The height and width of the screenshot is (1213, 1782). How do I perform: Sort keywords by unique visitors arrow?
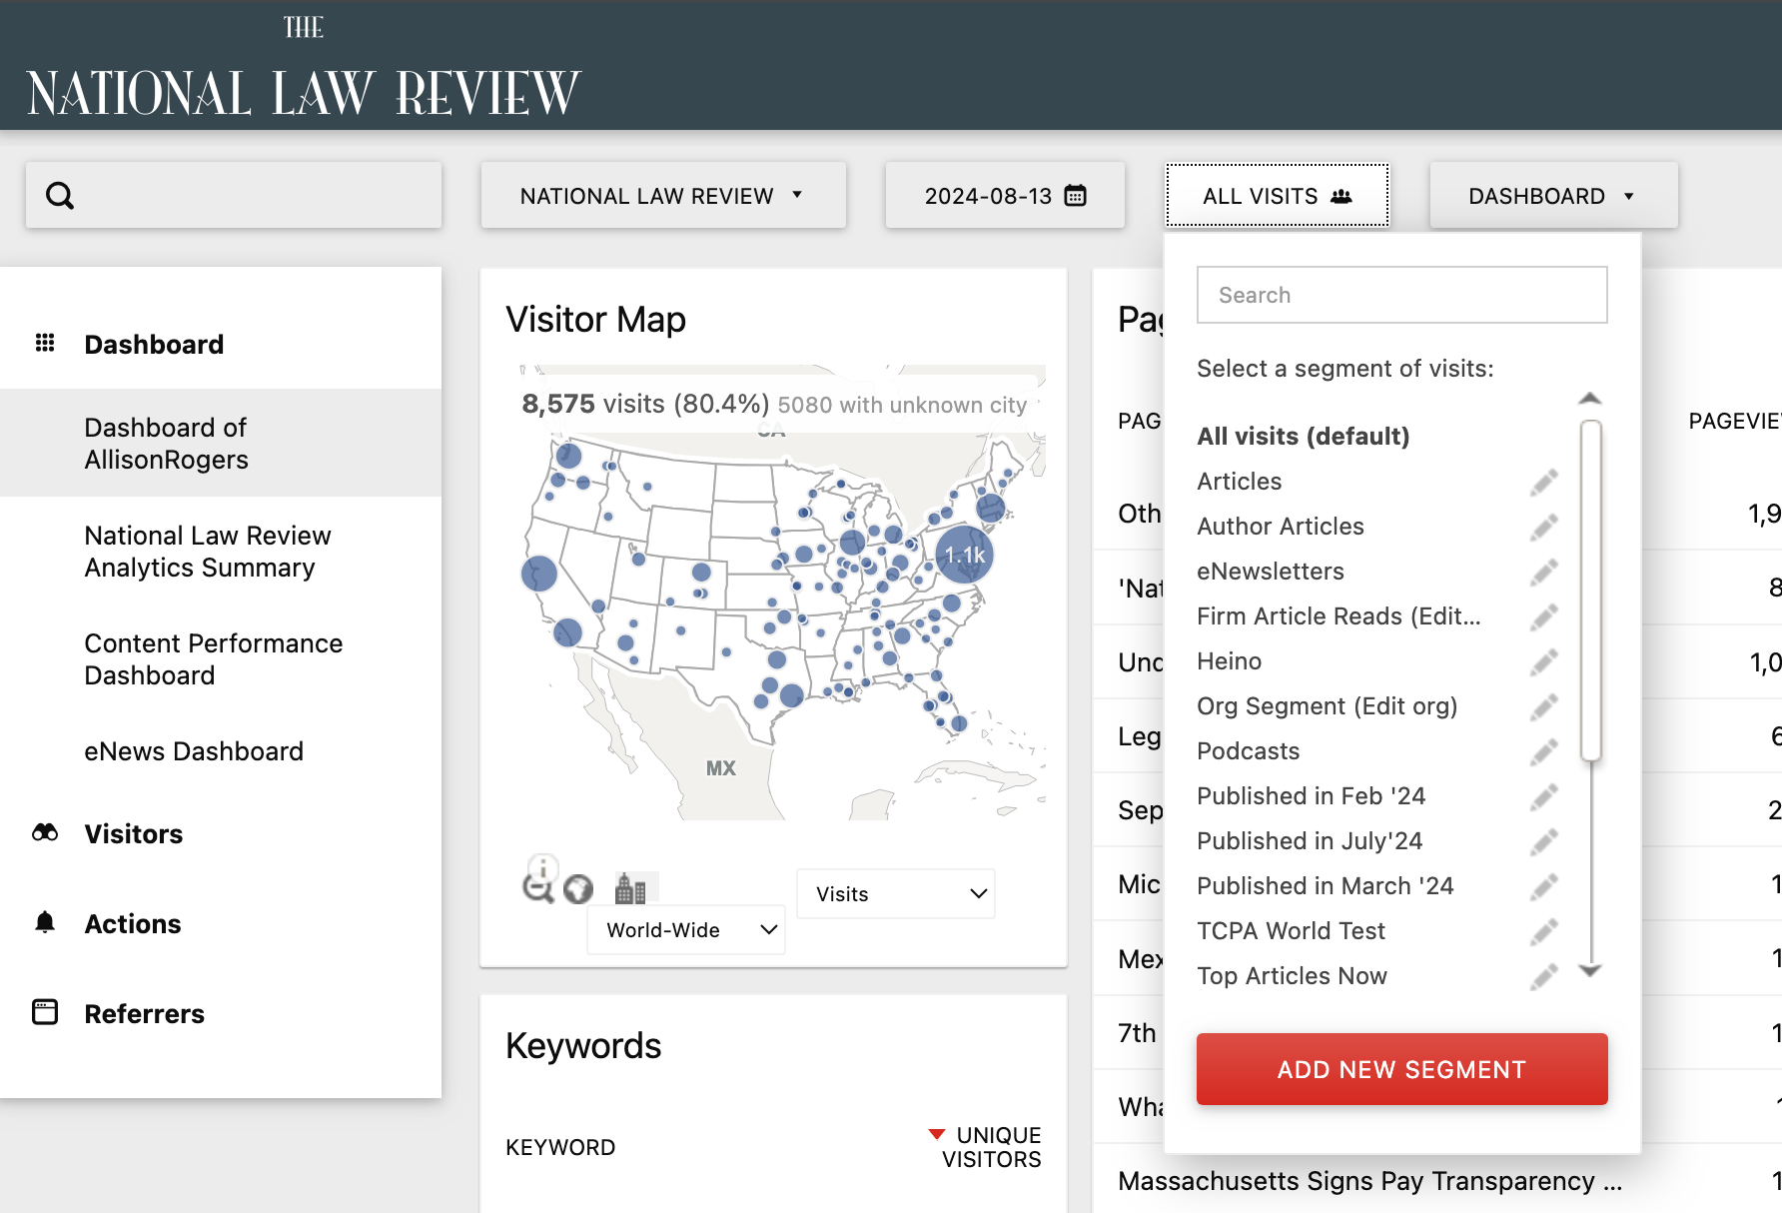937,1134
